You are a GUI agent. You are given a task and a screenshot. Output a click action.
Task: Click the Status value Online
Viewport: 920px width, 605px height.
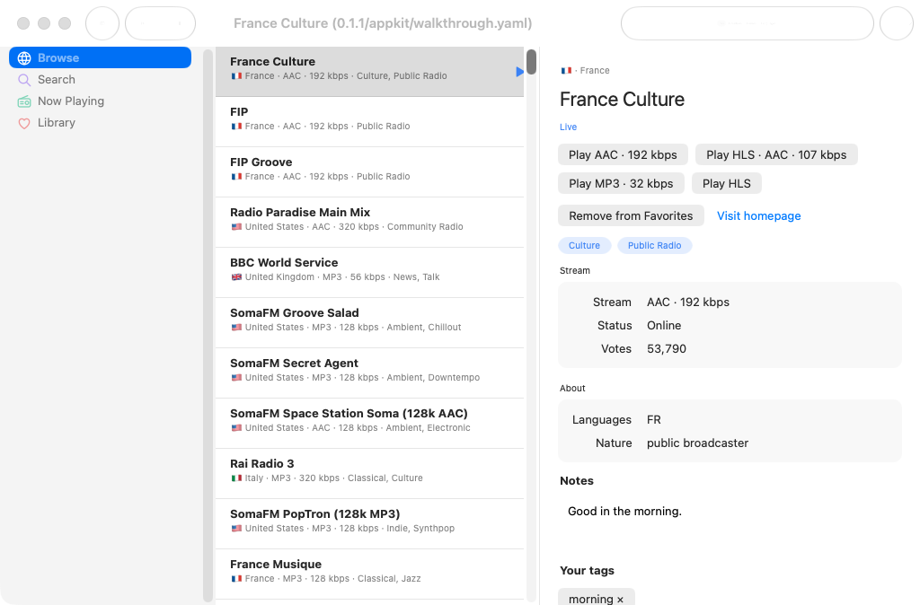pos(664,325)
